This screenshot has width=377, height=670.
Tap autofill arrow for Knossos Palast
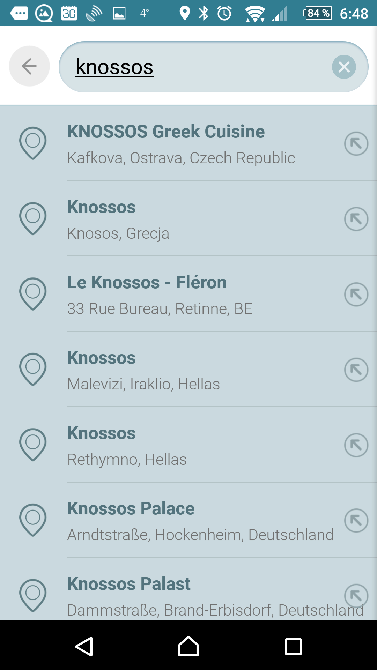point(356,596)
